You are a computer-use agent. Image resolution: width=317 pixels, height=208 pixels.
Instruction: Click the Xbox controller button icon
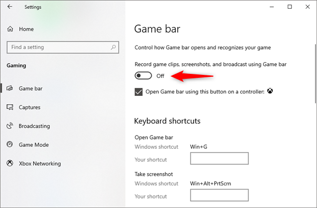pyautogui.click(x=270, y=91)
